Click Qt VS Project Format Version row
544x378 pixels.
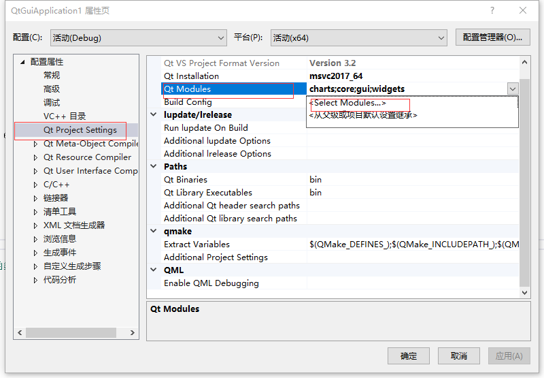(234, 63)
